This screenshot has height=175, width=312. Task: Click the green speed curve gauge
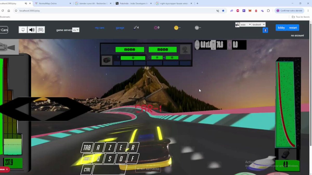tap(285, 105)
